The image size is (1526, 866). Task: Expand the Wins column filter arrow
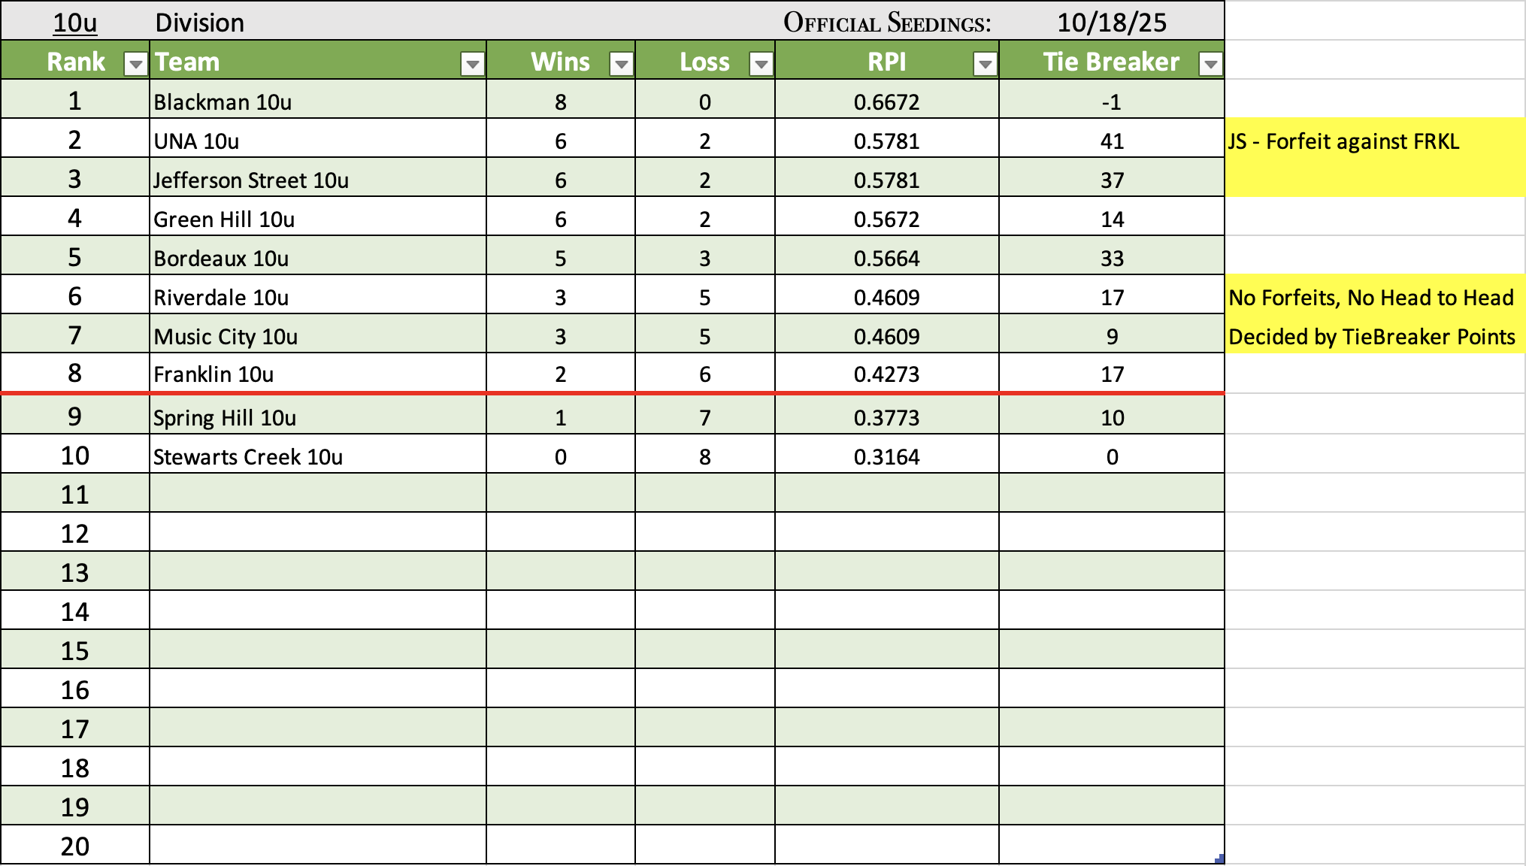621,65
